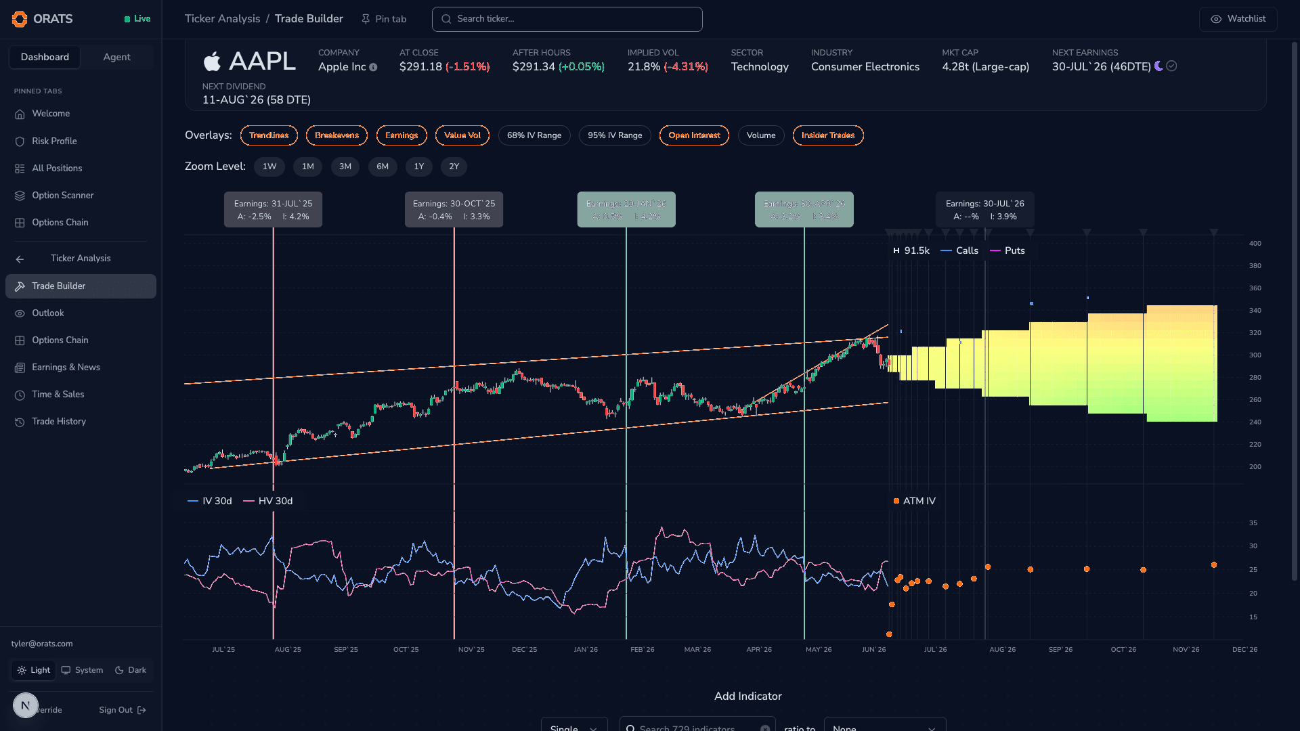Click the Risk Profile shield icon
Image resolution: width=1300 pixels, height=731 pixels.
click(20, 141)
